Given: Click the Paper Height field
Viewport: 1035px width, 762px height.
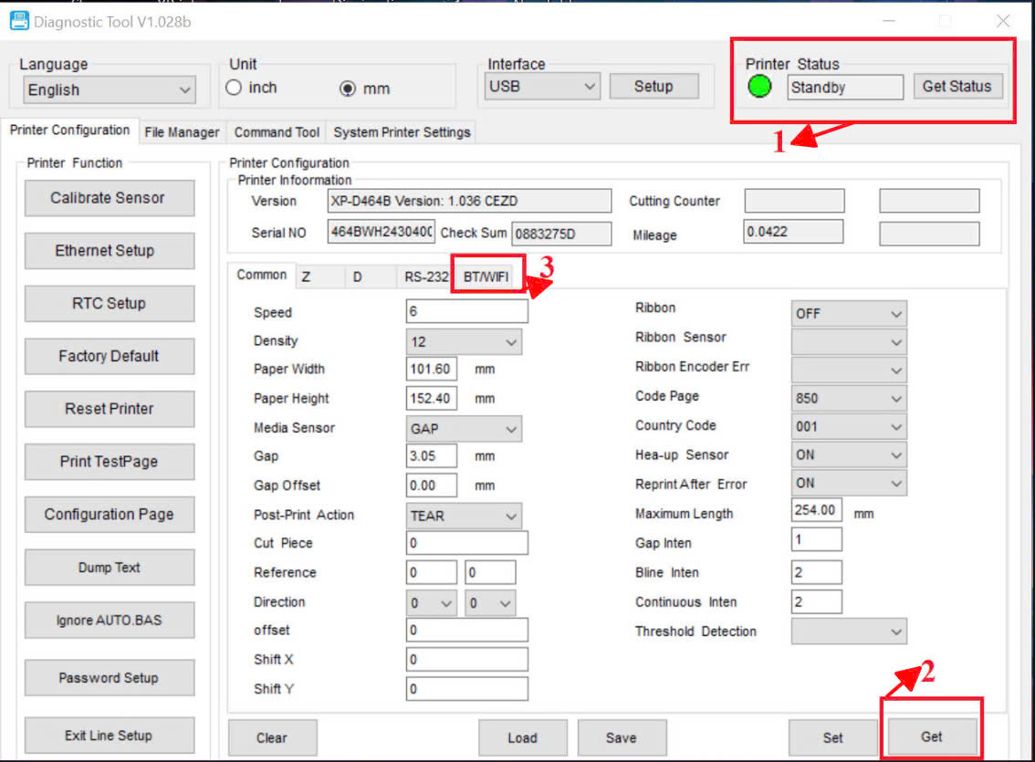Looking at the screenshot, I should coord(431,399).
